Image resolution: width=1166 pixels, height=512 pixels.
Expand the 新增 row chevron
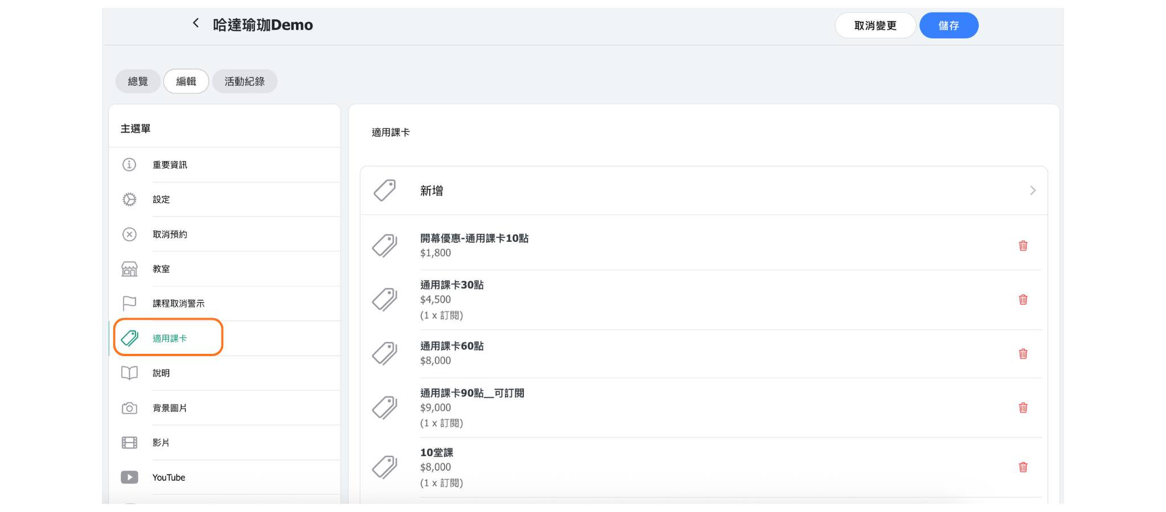coord(1032,191)
